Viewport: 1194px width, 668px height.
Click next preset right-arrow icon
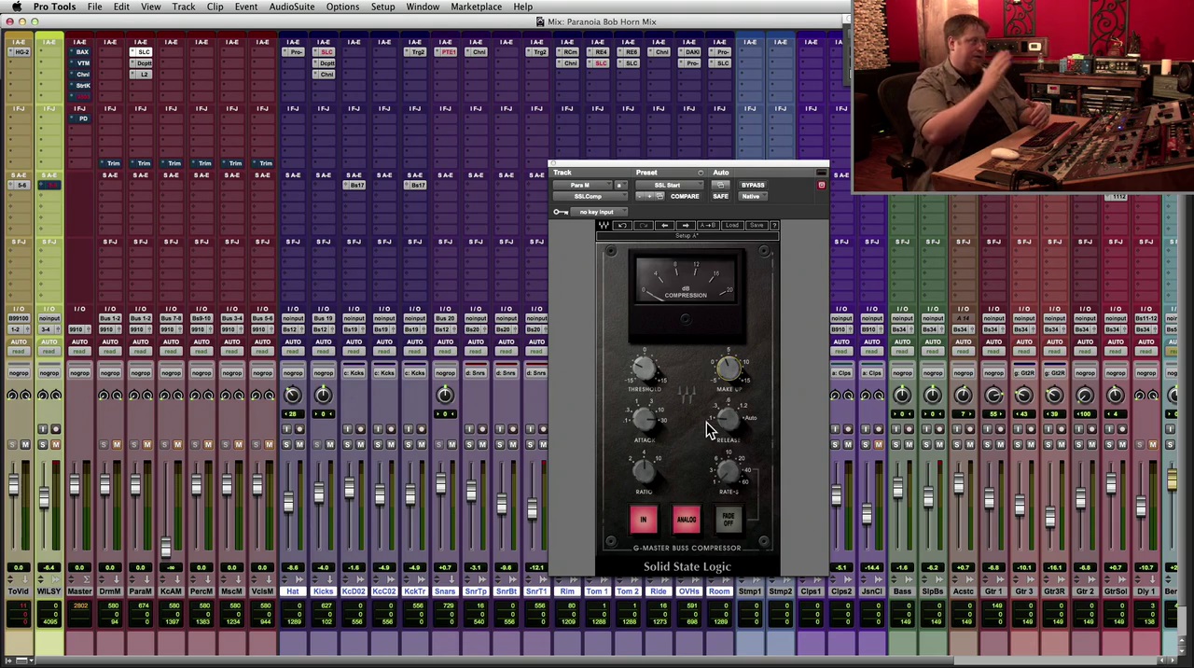click(x=686, y=226)
